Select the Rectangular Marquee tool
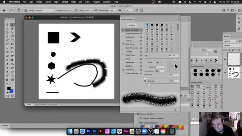The width and height of the screenshot is (242, 136). click(12, 40)
